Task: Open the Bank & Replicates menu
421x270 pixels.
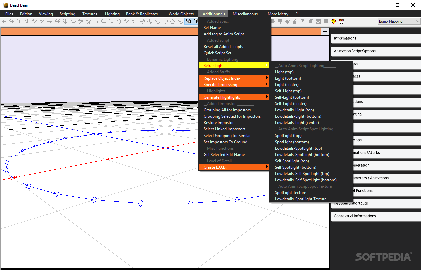Action: (x=142, y=14)
